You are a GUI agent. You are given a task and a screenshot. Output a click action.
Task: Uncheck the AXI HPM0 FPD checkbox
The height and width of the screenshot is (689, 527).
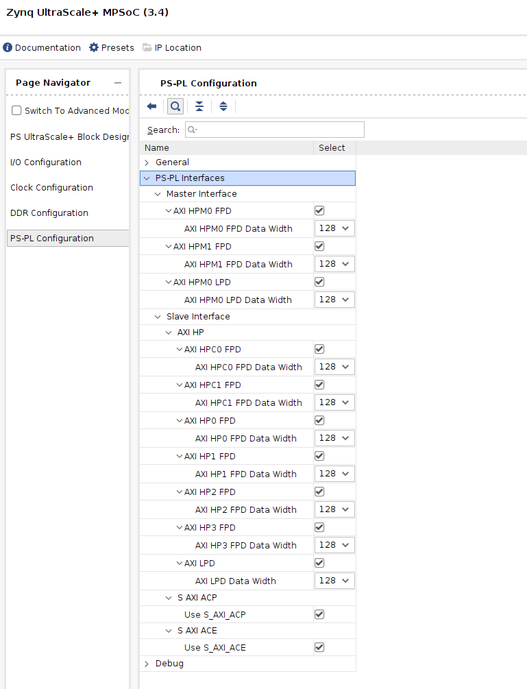point(319,210)
